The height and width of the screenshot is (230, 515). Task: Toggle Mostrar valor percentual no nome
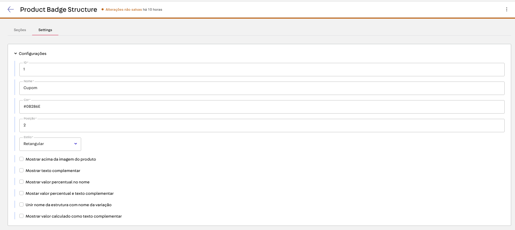[21, 182]
